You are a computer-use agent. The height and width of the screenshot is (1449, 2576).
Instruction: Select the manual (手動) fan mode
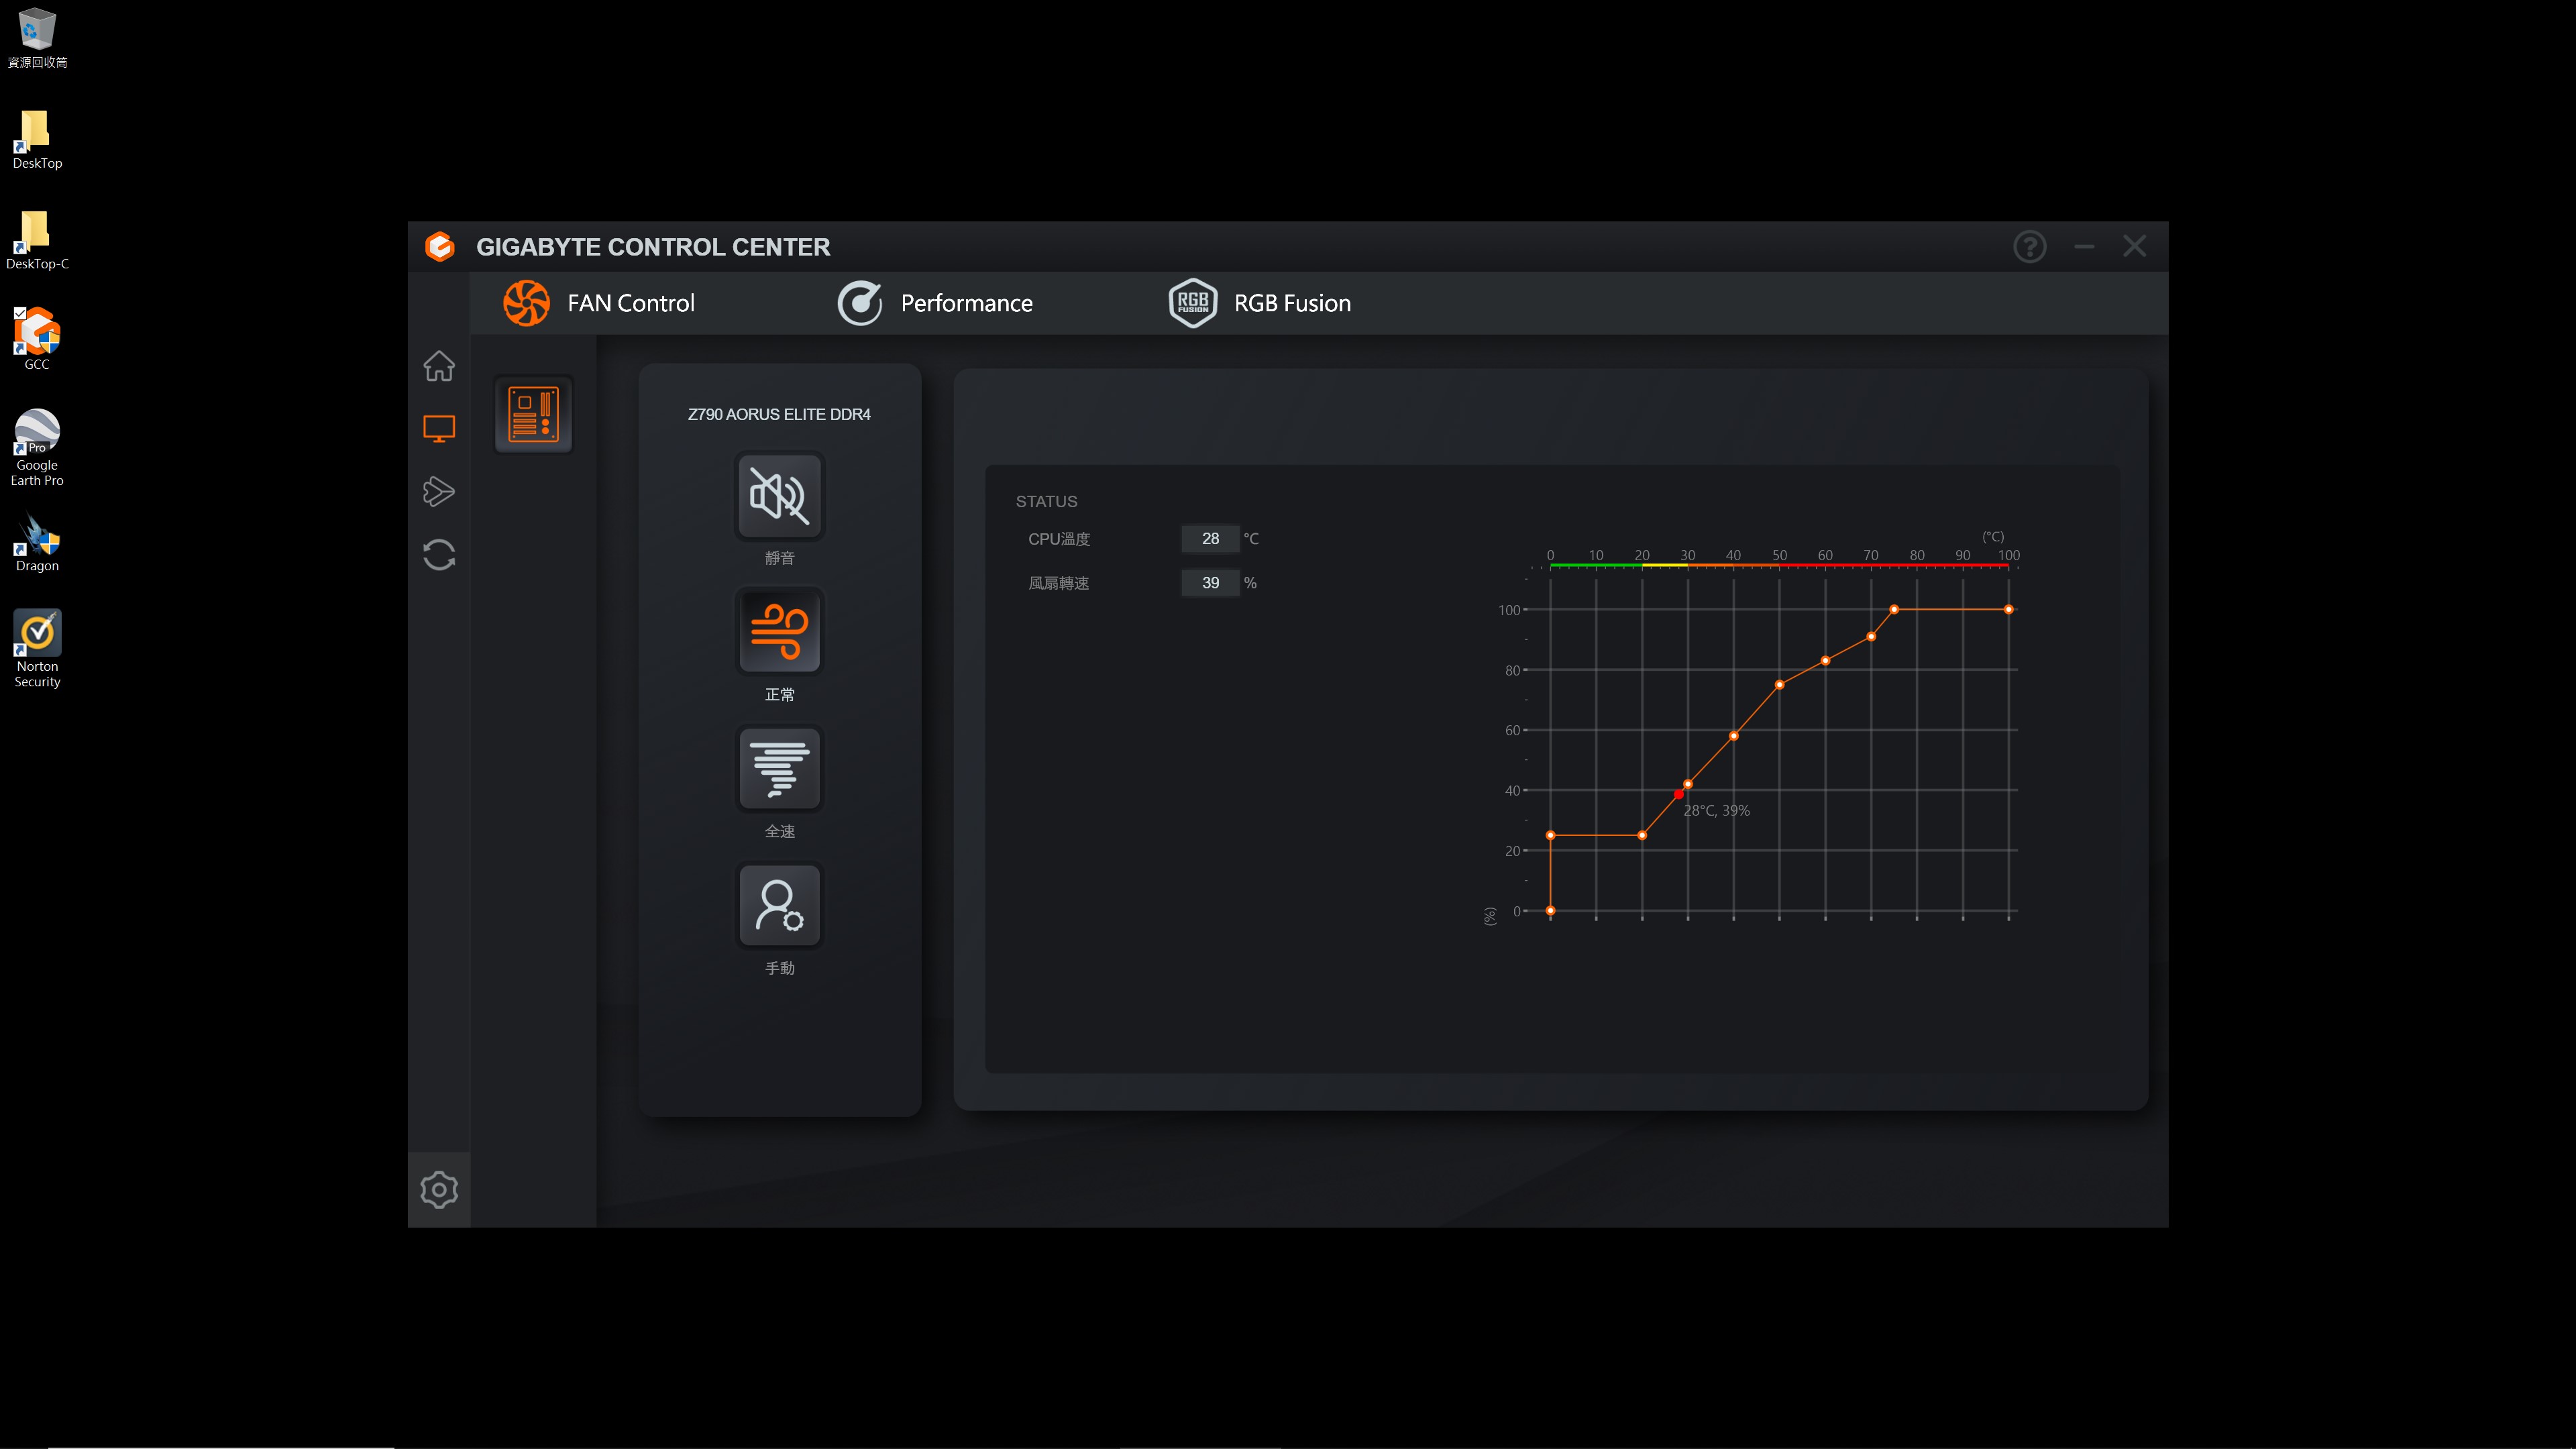[x=780, y=906]
